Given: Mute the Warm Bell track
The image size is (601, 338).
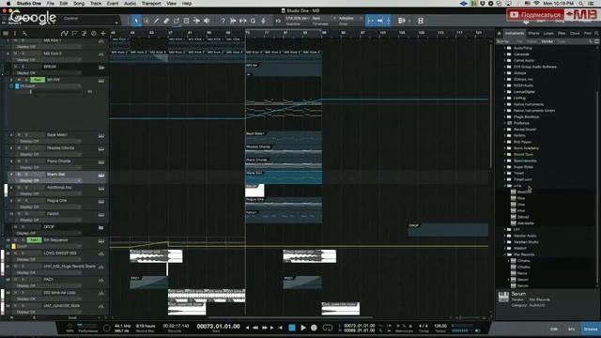Looking at the screenshot, I should [19, 175].
